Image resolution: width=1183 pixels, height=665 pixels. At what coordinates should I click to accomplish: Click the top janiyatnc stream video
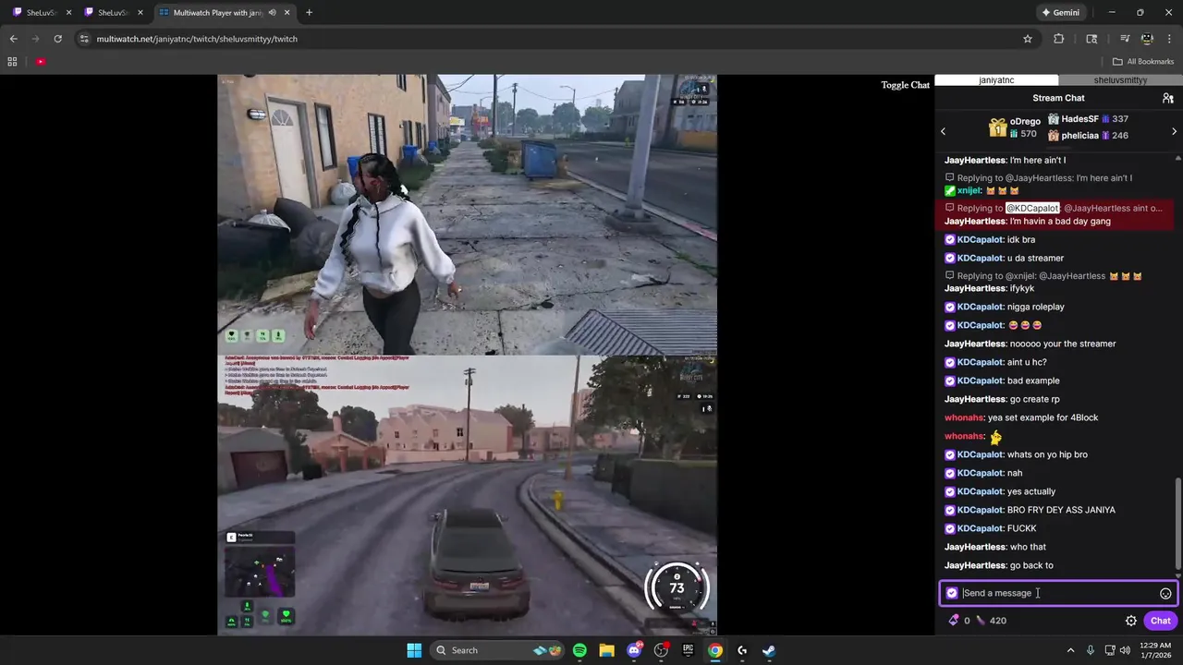pos(467,215)
